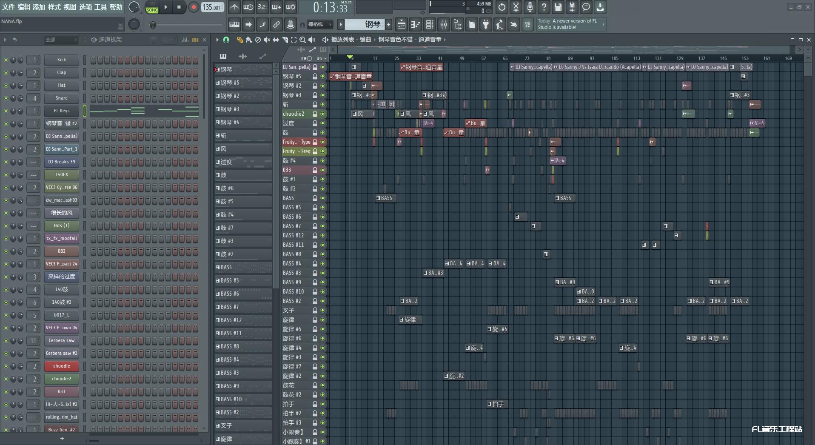The height and width of the screenshot is (445, 815).
Task: Toggle typing keyboard to piano
Action: point(234,25)
